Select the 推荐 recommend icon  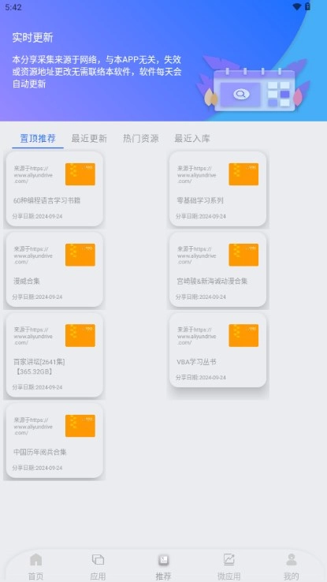pyautogui.click(x=164, y=559)
